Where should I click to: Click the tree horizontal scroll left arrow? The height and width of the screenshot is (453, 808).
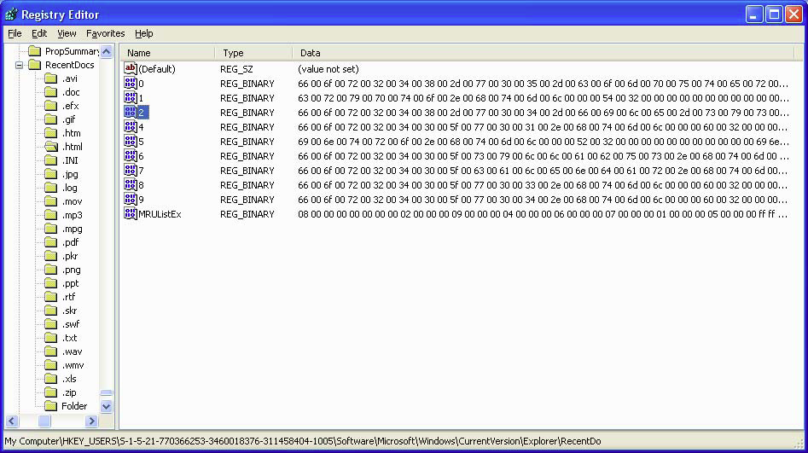coord(12,421)
